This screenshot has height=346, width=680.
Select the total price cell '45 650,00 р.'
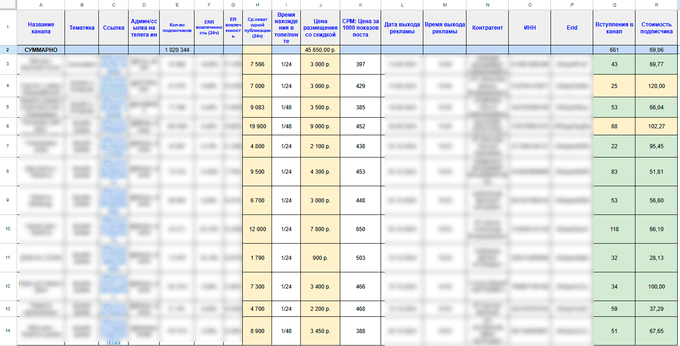[x=320, y=50]
